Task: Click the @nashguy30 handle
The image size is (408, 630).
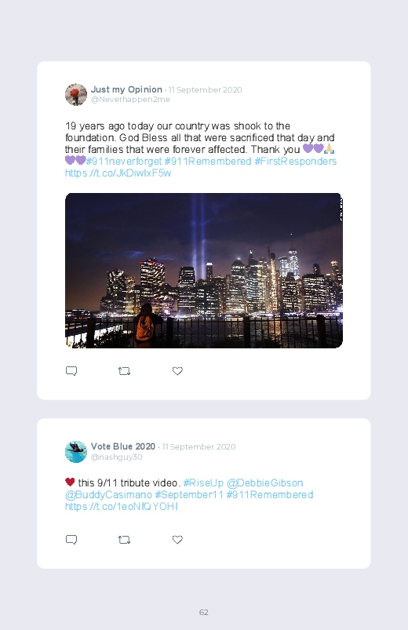Action: click(117, 457)
